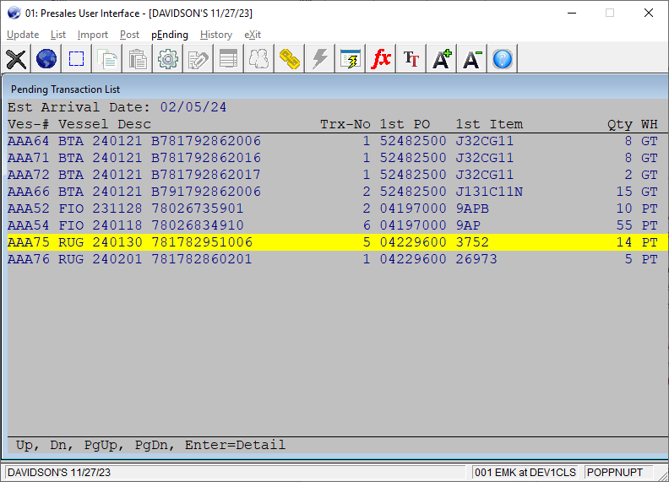Click the notepad edit pencil icon

pyautogui.click(x=198, y=59)
